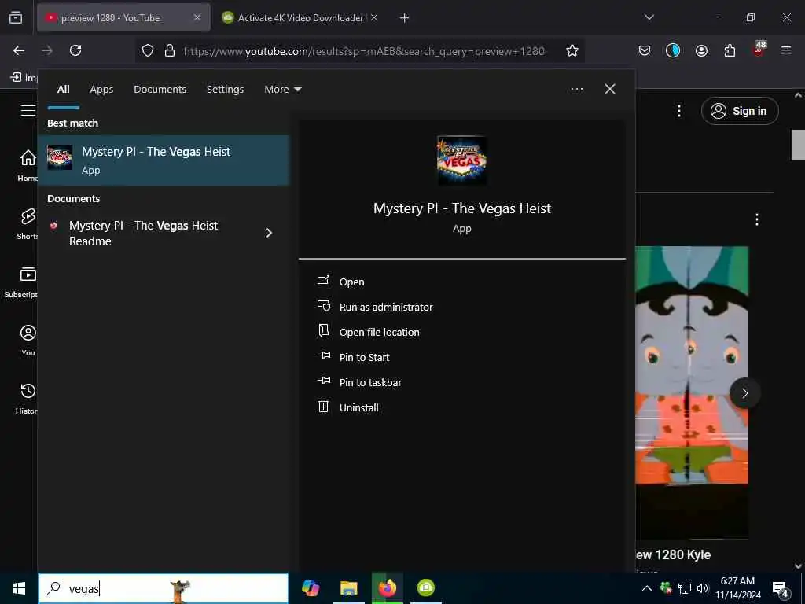The image size is (805, 604).
Task: Click the YouTube URL address bar
Action: coord(363,51)
